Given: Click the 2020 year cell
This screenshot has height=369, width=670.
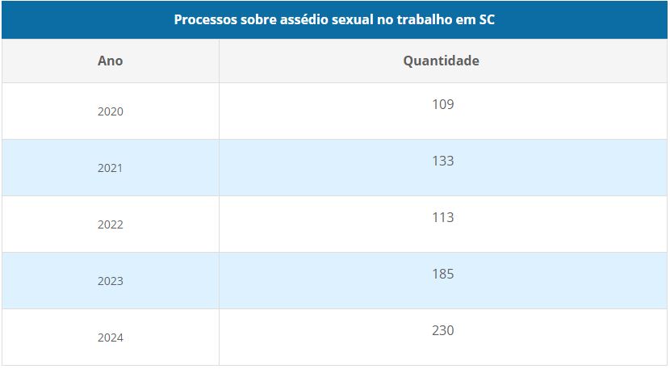Looking at the screenshot, I should [x=111, y=111].
